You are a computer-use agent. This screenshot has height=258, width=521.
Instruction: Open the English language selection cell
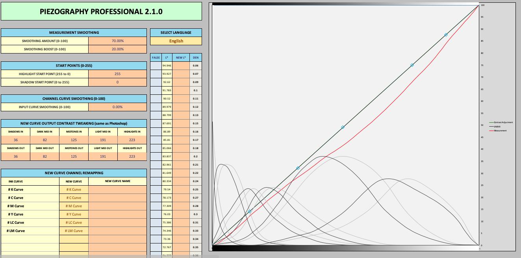pyautogui.click(x=176, y=41)
